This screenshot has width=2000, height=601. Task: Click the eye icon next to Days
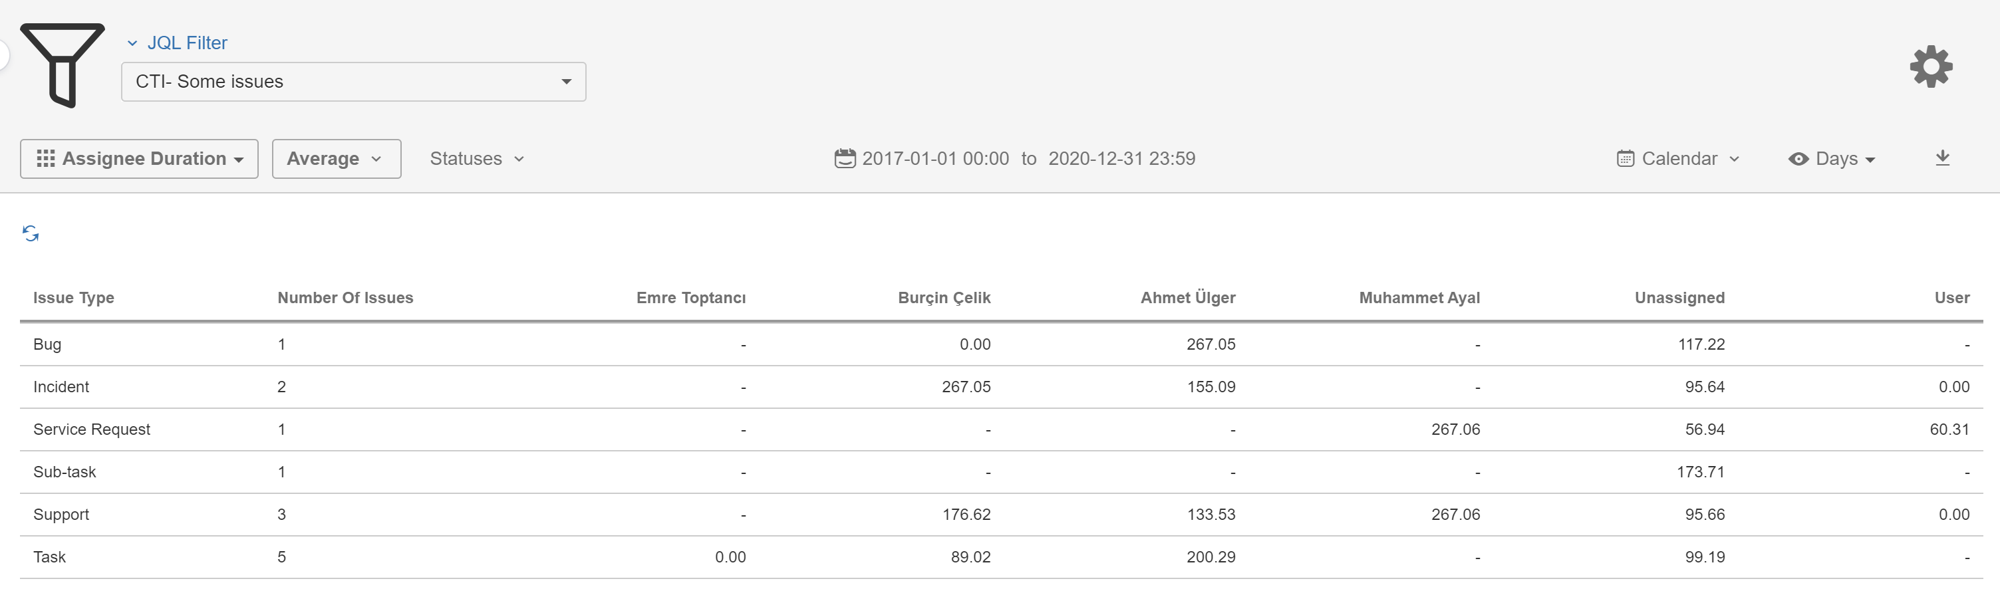(1798, 159)
